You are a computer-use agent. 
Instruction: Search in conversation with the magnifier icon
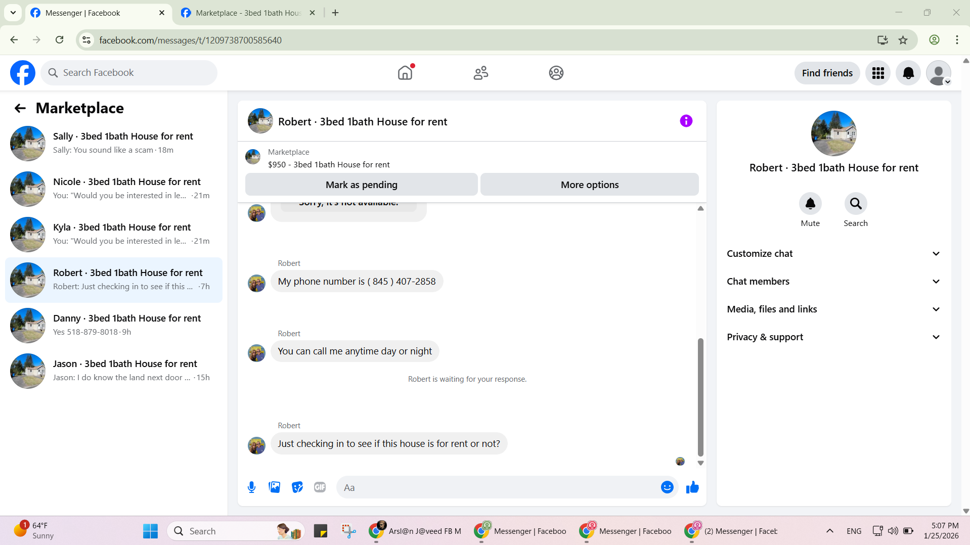(856, 204)
